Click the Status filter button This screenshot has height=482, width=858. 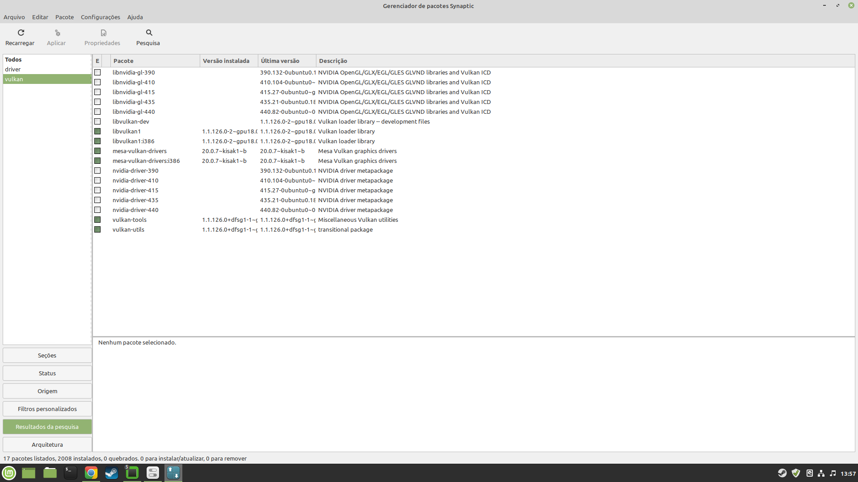click(47, 373)
